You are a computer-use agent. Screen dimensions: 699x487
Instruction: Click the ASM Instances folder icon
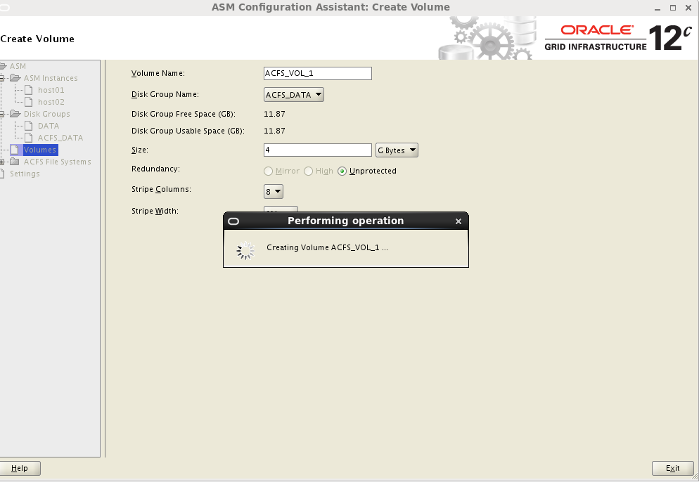pyautogui.click(x=15, y=78)
